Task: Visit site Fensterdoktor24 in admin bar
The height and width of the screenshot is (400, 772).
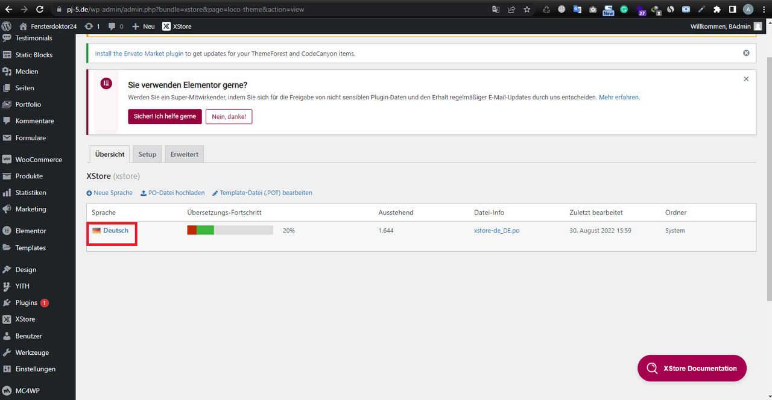Action: pyautogui.click(x=48, y=27)
